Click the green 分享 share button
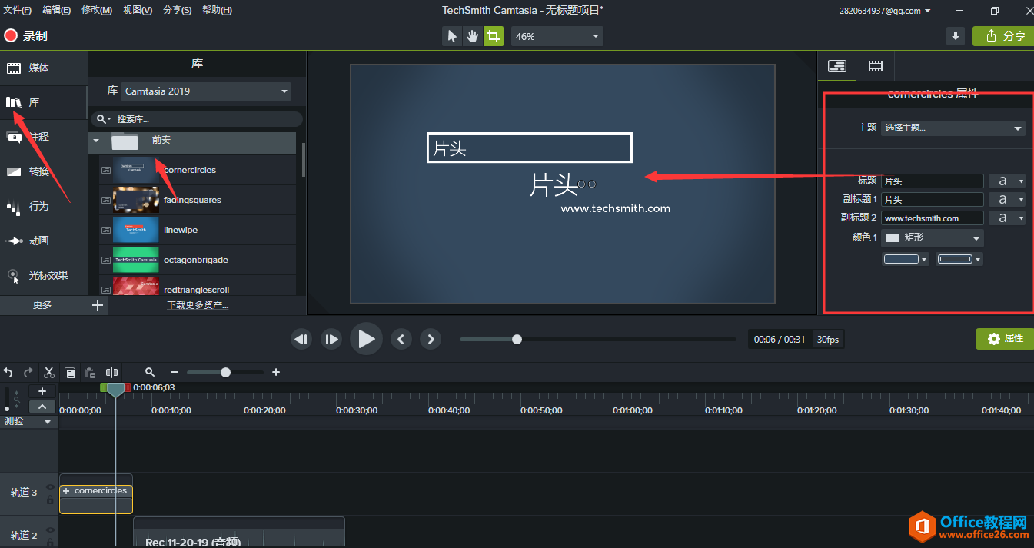The width and height of the screenshot is (1034, 548). coord(1003,36)
